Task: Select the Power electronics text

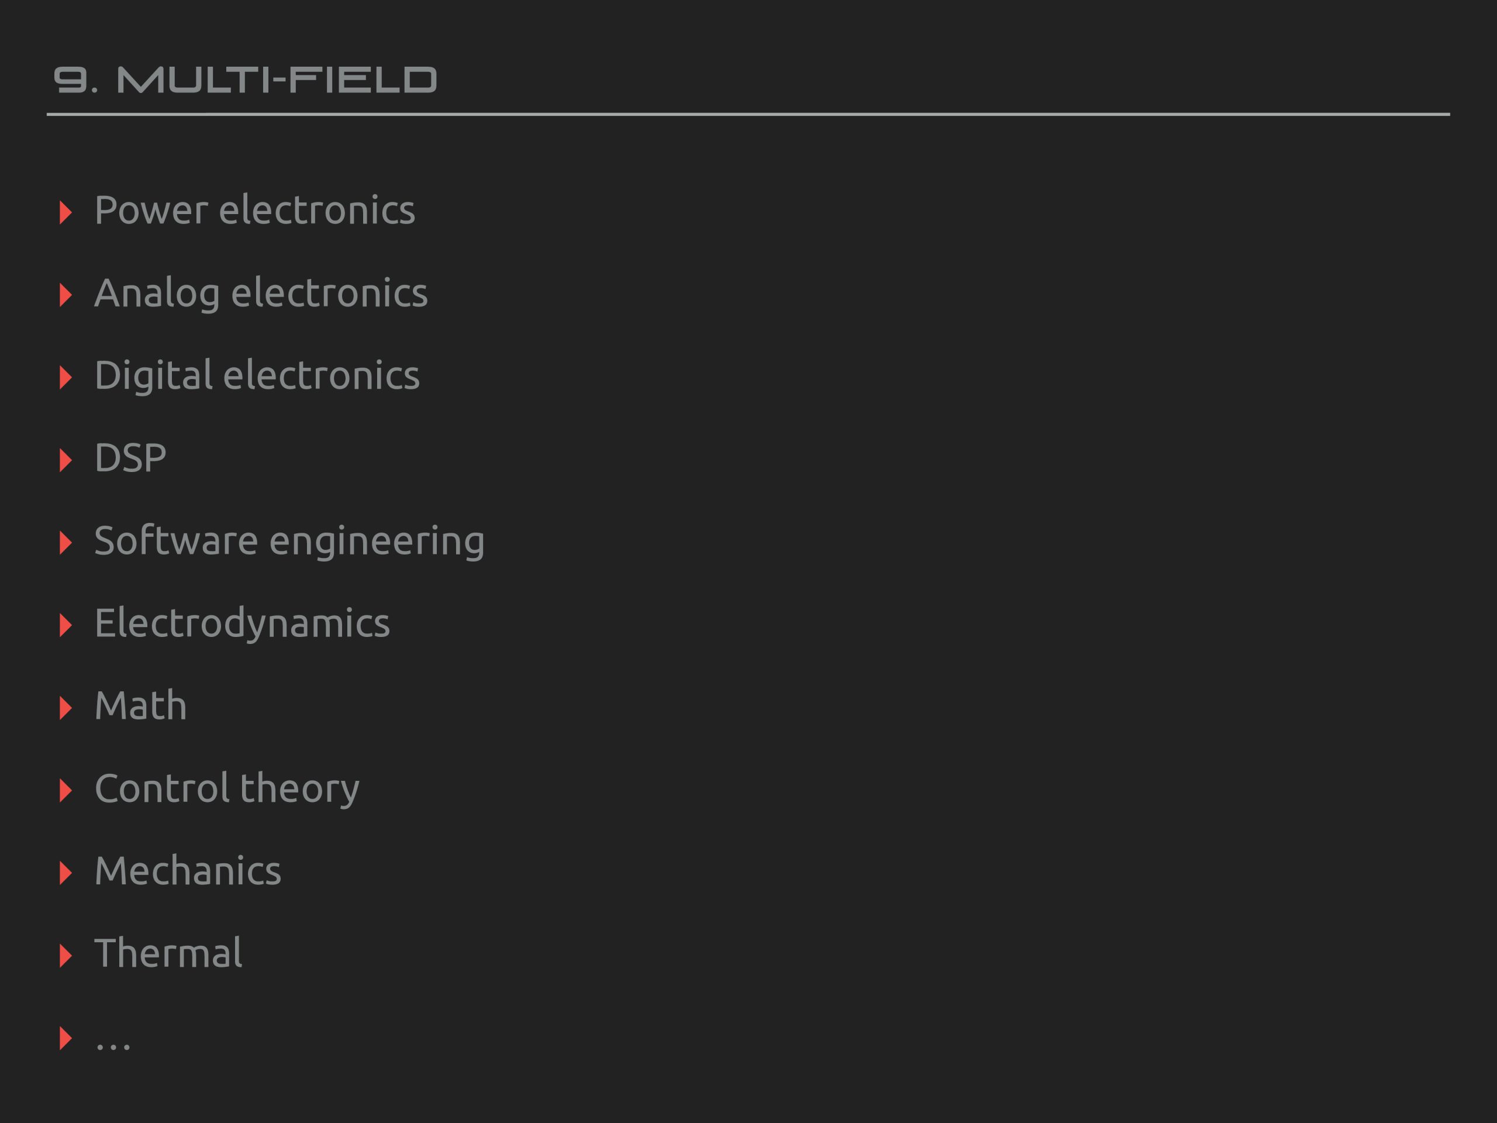Action: click(x=254, y=210)
